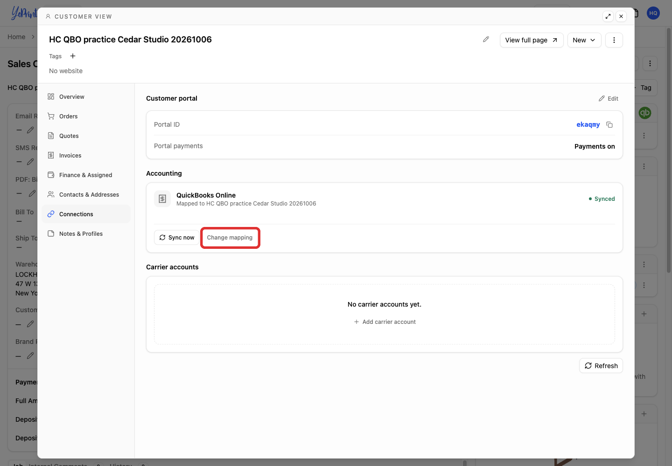This screenshot has height=466, width=672.
Task: Click the green QuickBooks badge in the background page
Action: click(x=645, y=113)
